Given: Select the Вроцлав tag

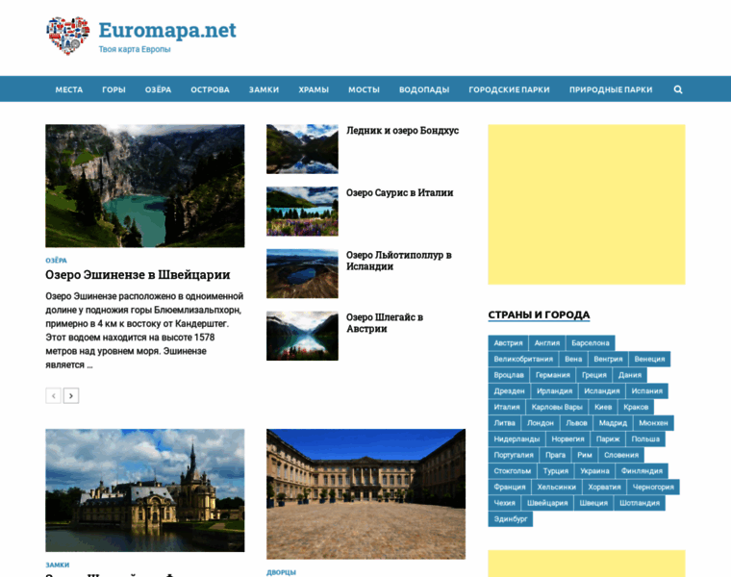Looking at the screenshot, I should pyautogui.click(x=509, y=375).
